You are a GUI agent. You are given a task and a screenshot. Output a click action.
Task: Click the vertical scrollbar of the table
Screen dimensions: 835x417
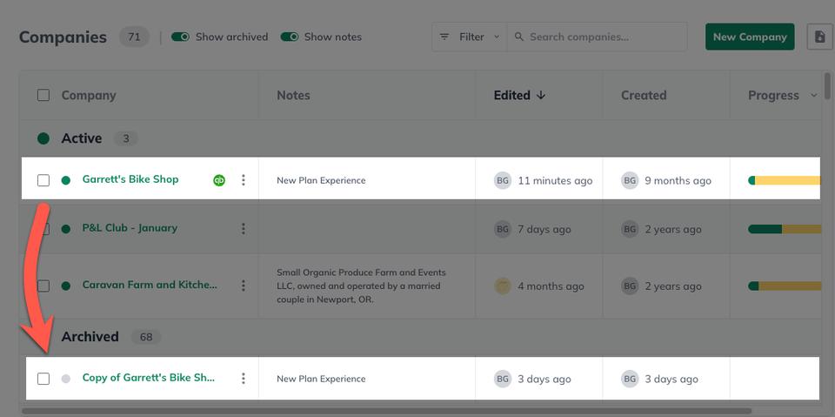(827, 86)
